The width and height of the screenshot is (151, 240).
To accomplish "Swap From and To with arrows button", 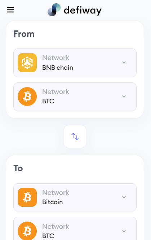I will click(75, 137).
